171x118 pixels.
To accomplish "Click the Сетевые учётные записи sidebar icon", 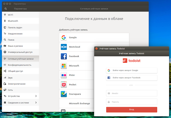I will click(x=5, y=59).
